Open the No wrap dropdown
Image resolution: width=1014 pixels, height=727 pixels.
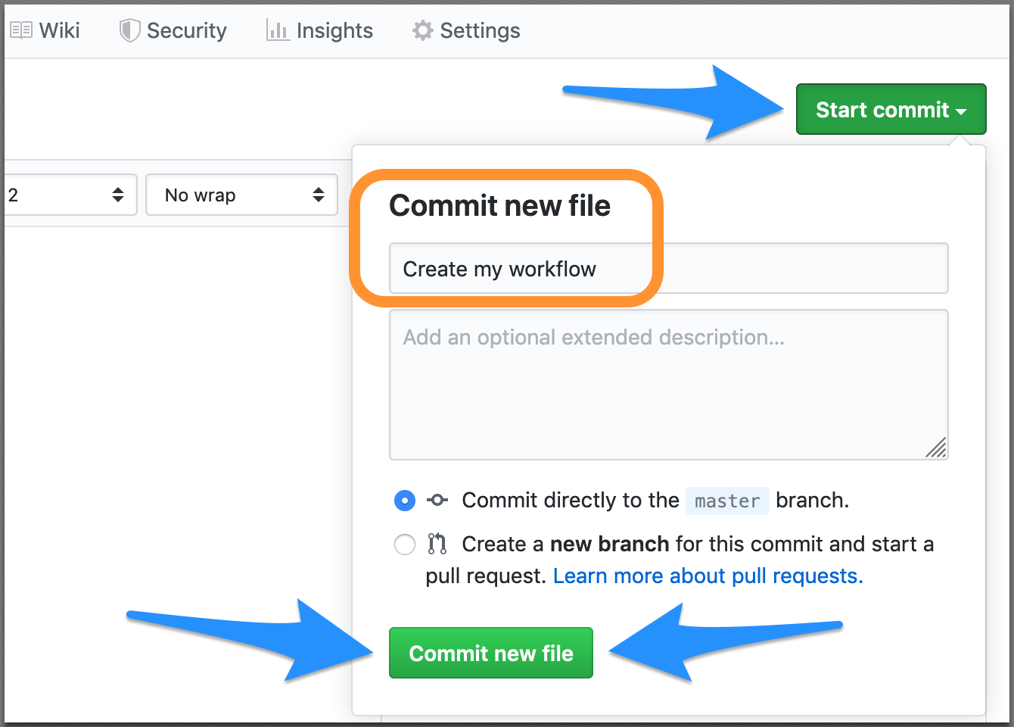click(x=241, y=195)
